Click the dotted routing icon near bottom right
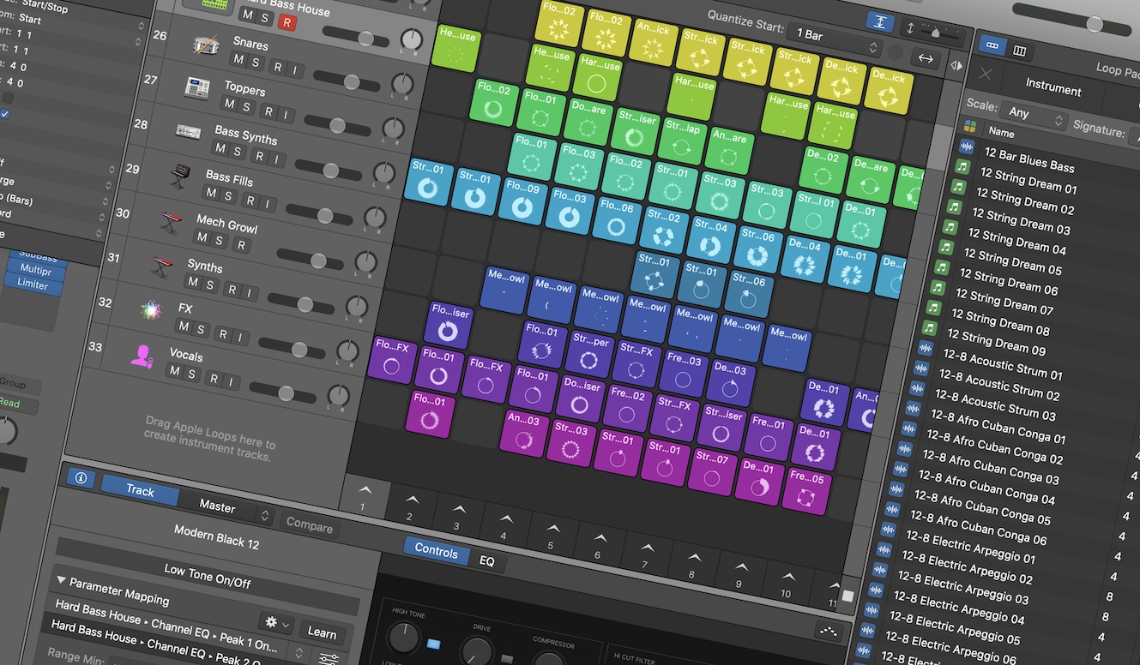 (x=828, y=632)
